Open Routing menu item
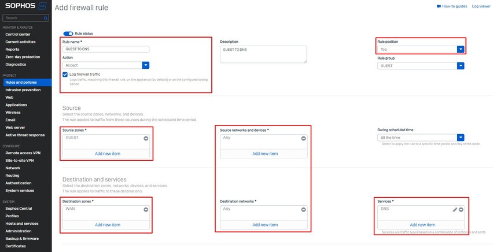493x252 pixels. 12,176
